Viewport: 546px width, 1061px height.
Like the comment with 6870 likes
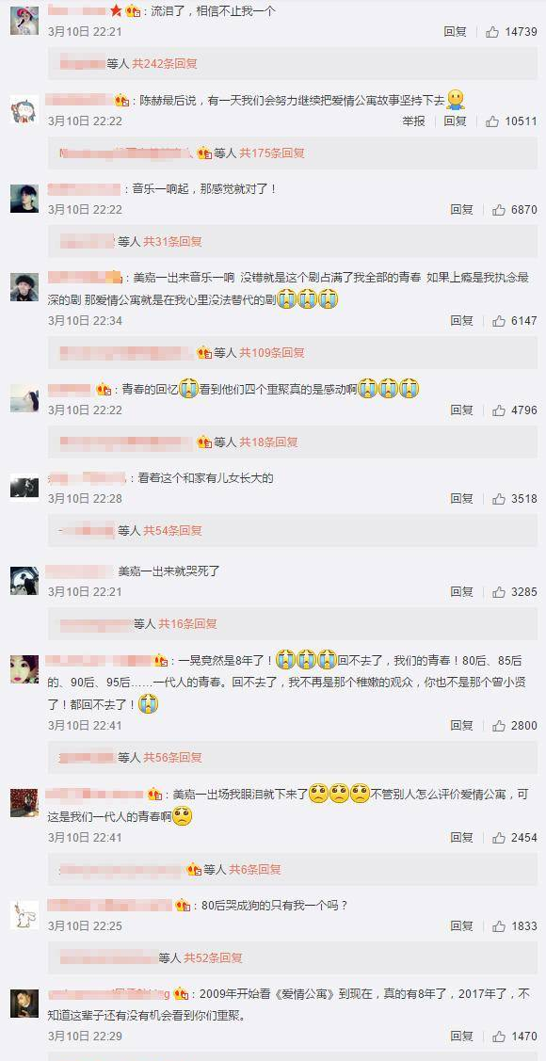point(499,210)
